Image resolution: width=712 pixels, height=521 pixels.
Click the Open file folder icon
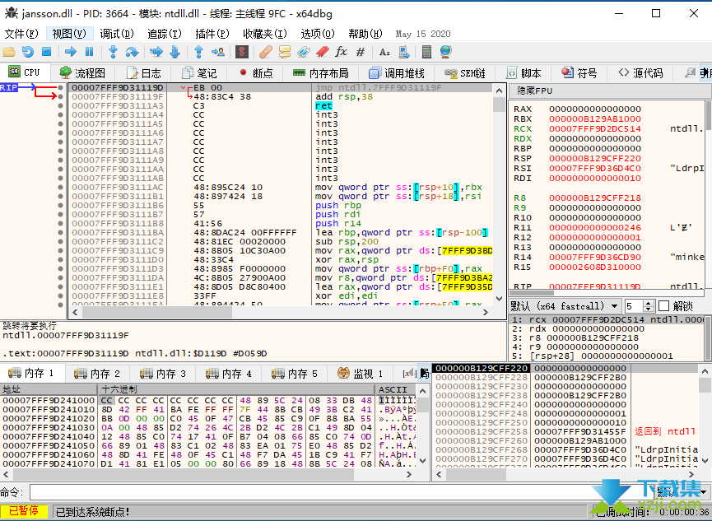pyautogui.click(x=9, y=52)
